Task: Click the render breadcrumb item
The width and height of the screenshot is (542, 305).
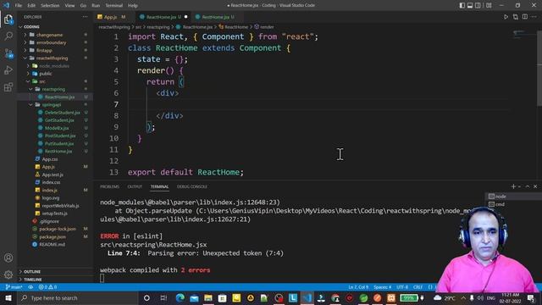Action: [264, 26]
